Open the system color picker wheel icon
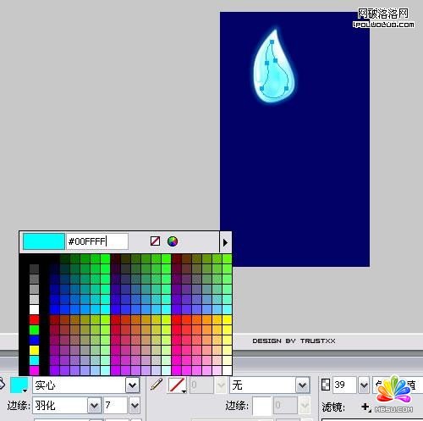The image size is (423, 421). pyautogui.click(x=173, y=241)
